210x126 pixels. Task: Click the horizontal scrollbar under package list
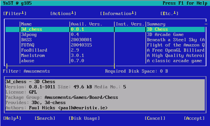pyautogui.click(x=60, y=66)
